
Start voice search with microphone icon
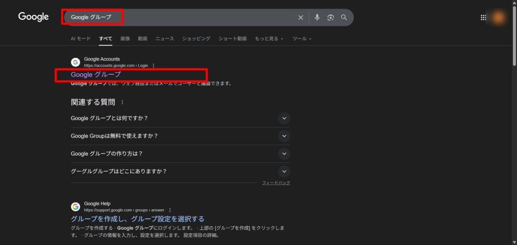pos(317,18)
